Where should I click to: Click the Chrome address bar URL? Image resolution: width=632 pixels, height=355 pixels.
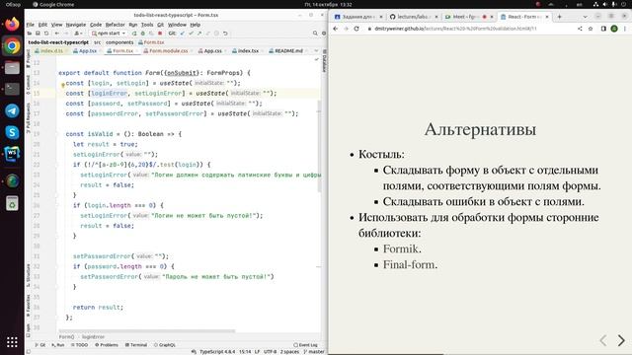pyautogui.click(x=455, y=29)
